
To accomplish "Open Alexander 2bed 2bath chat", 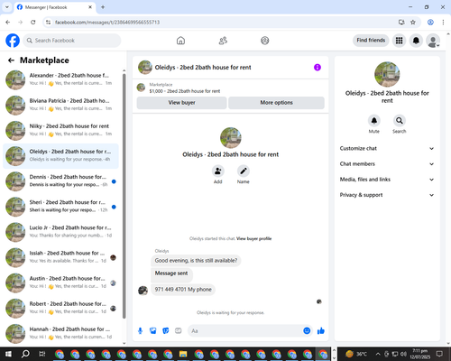I will point(60,79).
